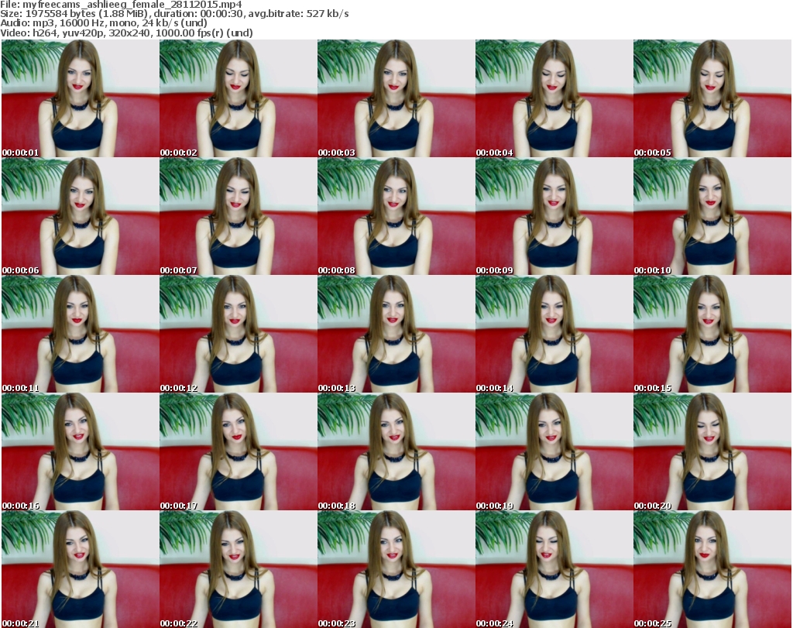Open the thumbnail frame stamped 00:00:19
The height and width of the screenshot is (628, 793).
[x=554, y=451]
